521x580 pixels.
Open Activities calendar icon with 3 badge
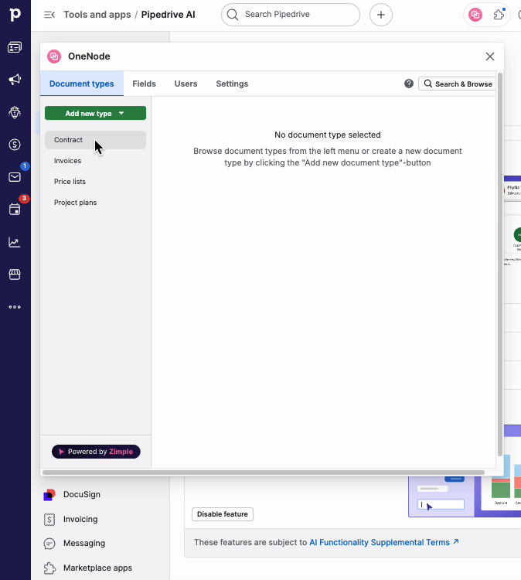click(15, 210)
